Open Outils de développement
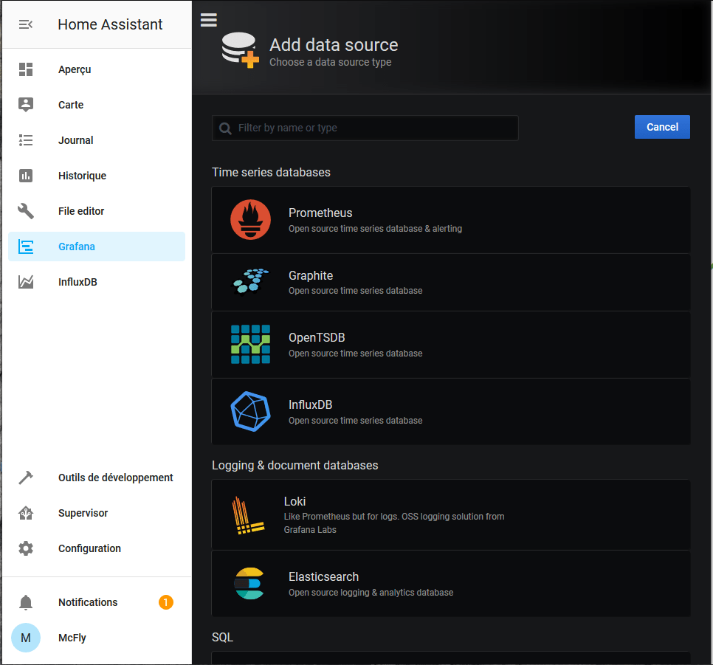The image size is (713, 665). [115, 478]
